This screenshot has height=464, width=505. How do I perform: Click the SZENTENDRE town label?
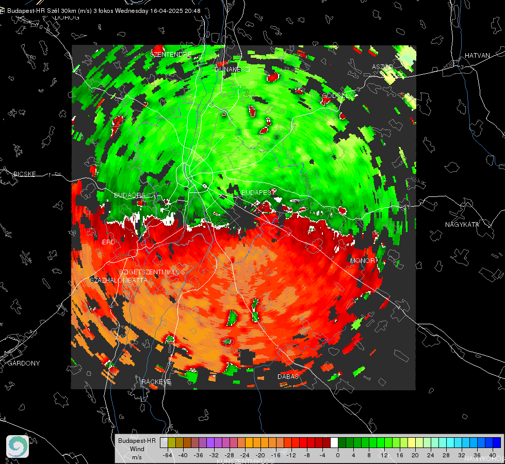pyautogui.click(x=171, y=55)
